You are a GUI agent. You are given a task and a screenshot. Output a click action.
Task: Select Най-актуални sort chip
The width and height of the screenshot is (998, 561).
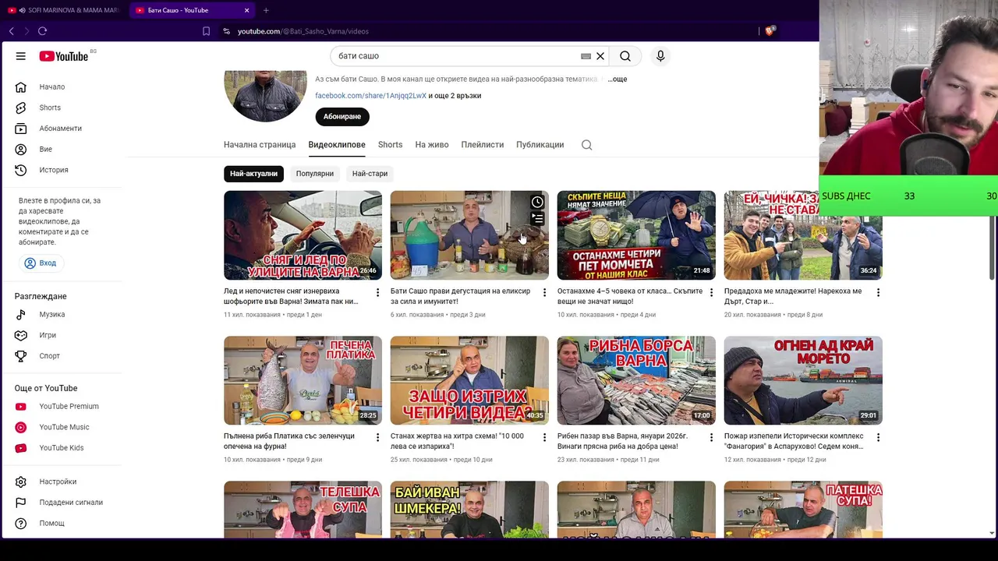pos(253,174)
